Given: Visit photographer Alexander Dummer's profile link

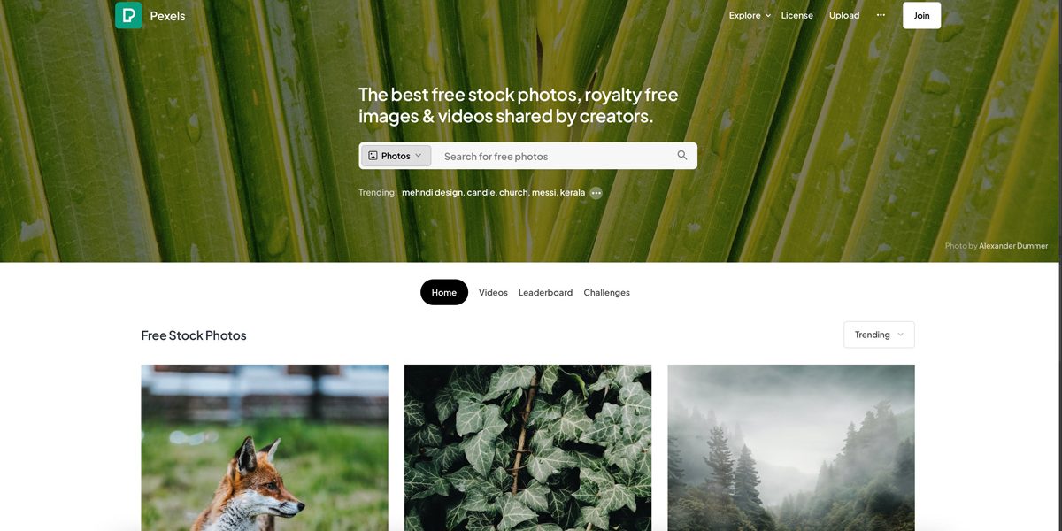Looking at the screenshot, I should point(1013,246).
